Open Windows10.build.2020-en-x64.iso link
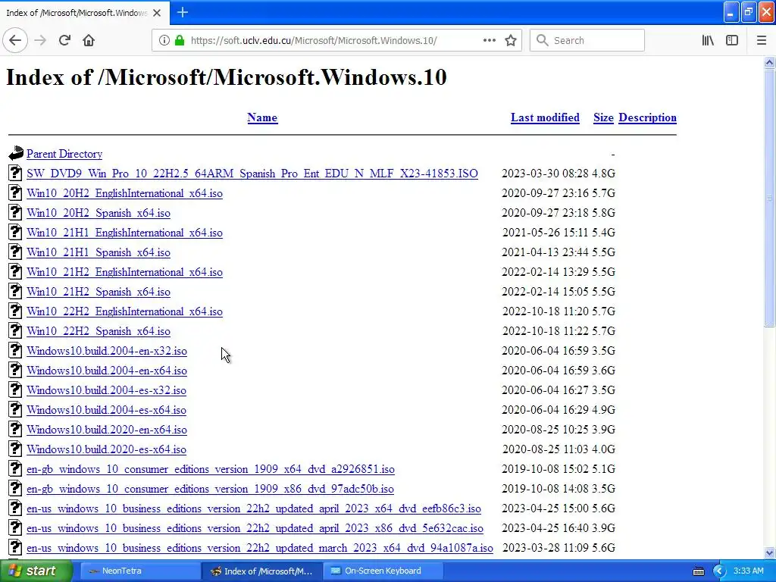The width and height of the screenshot is (776, 582). (107, 430)
